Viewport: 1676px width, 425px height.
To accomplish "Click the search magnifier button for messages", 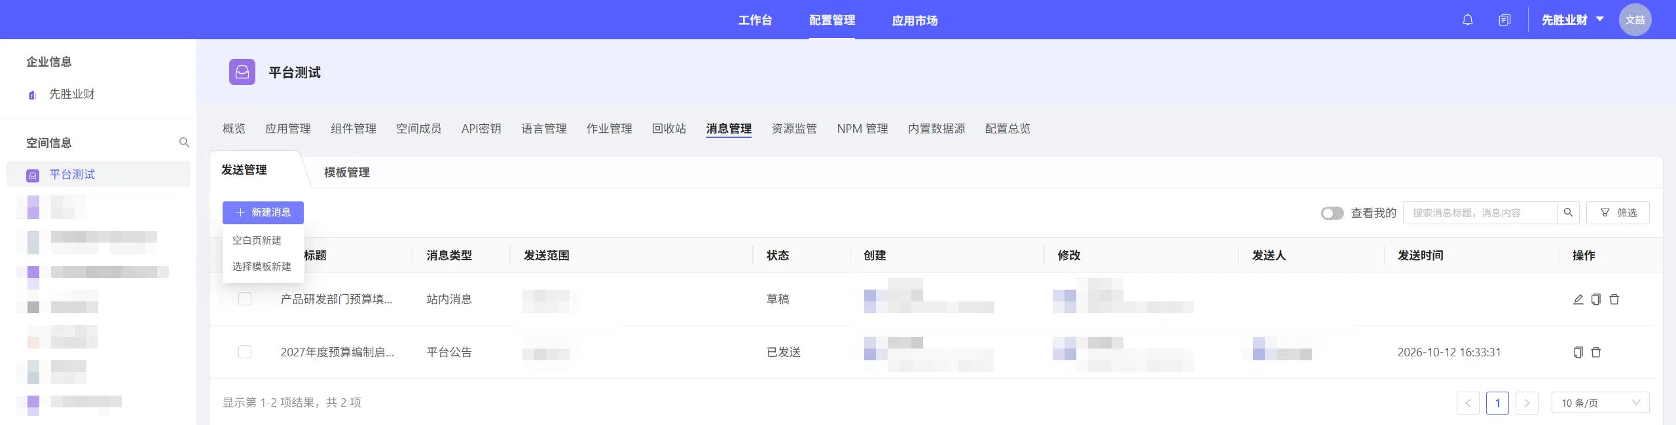I will coord(1568,212).
